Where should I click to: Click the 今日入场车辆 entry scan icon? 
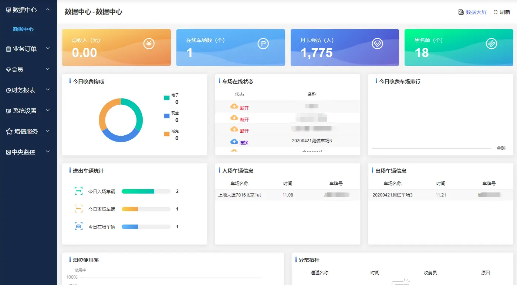pos(78,191)
